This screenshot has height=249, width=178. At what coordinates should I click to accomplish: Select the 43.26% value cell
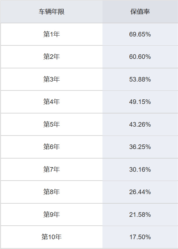(140, 124)
